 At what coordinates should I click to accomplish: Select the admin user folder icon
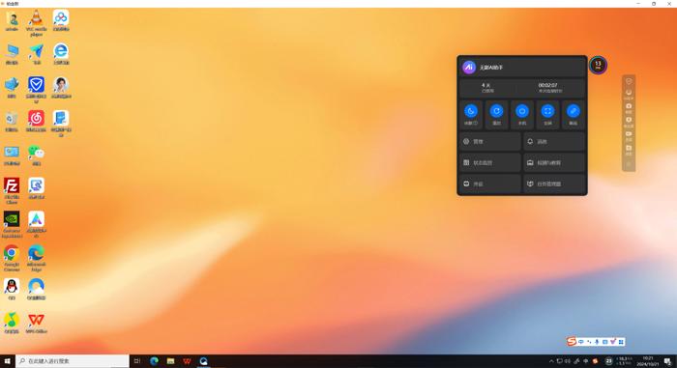[12, 20]
